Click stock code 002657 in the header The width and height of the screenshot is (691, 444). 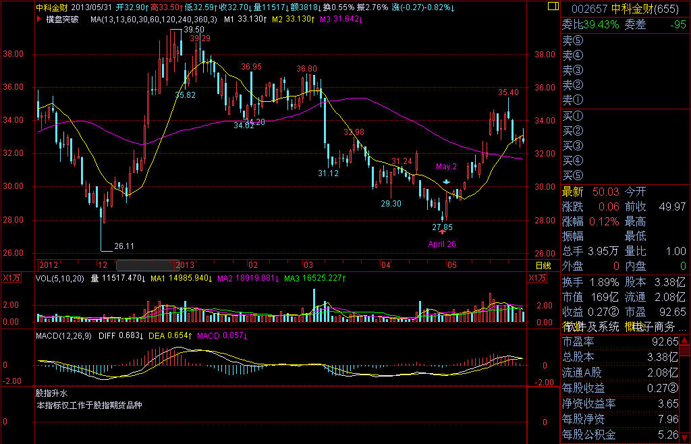[x=590, y=8]
